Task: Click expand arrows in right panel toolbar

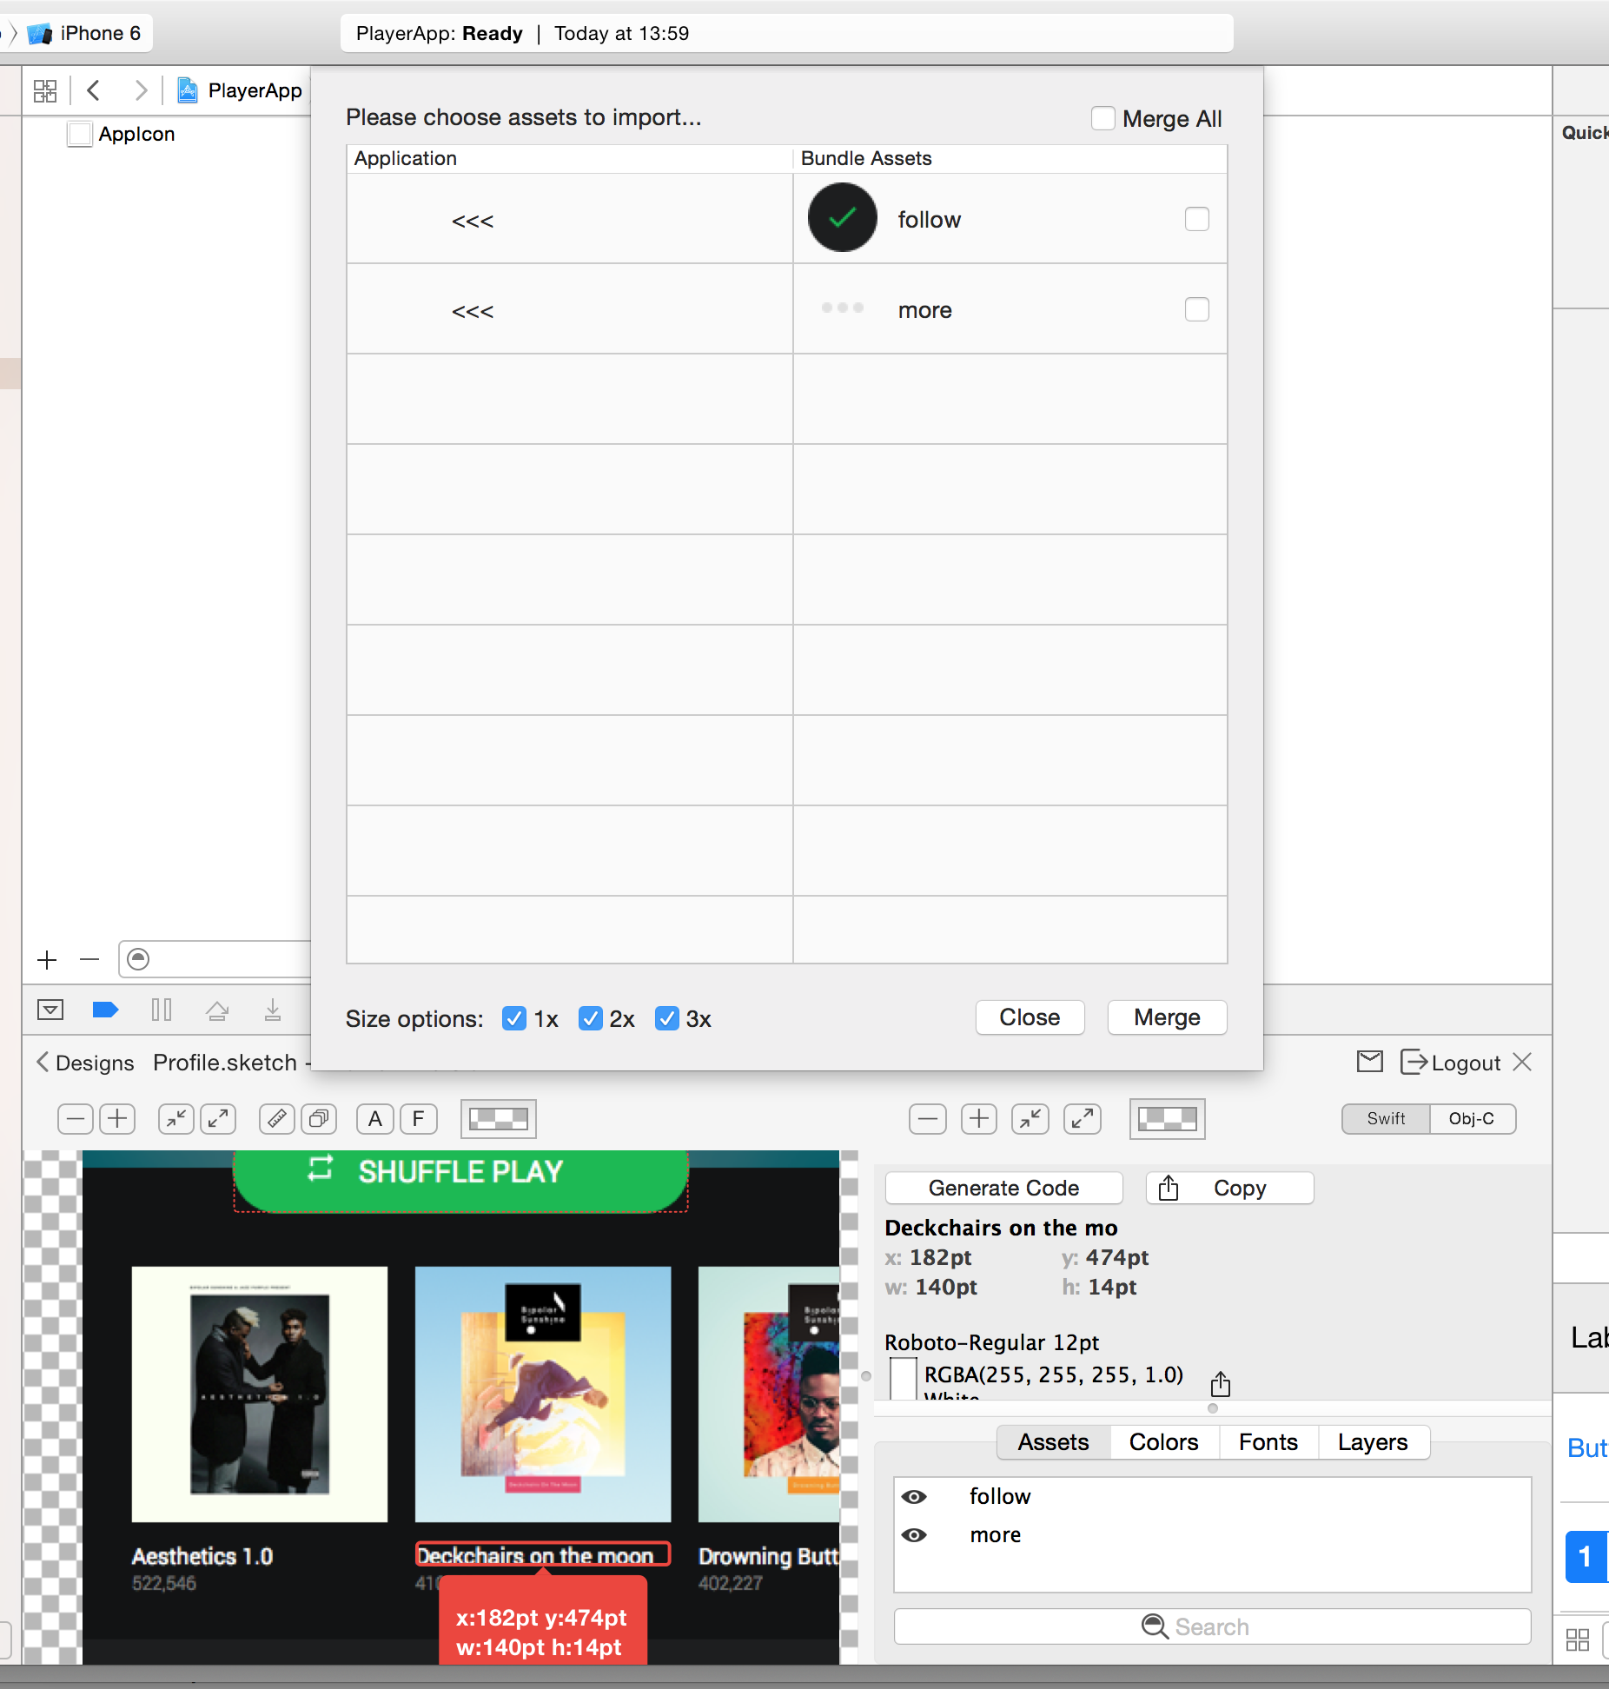Action: tap(1083, 1119)
